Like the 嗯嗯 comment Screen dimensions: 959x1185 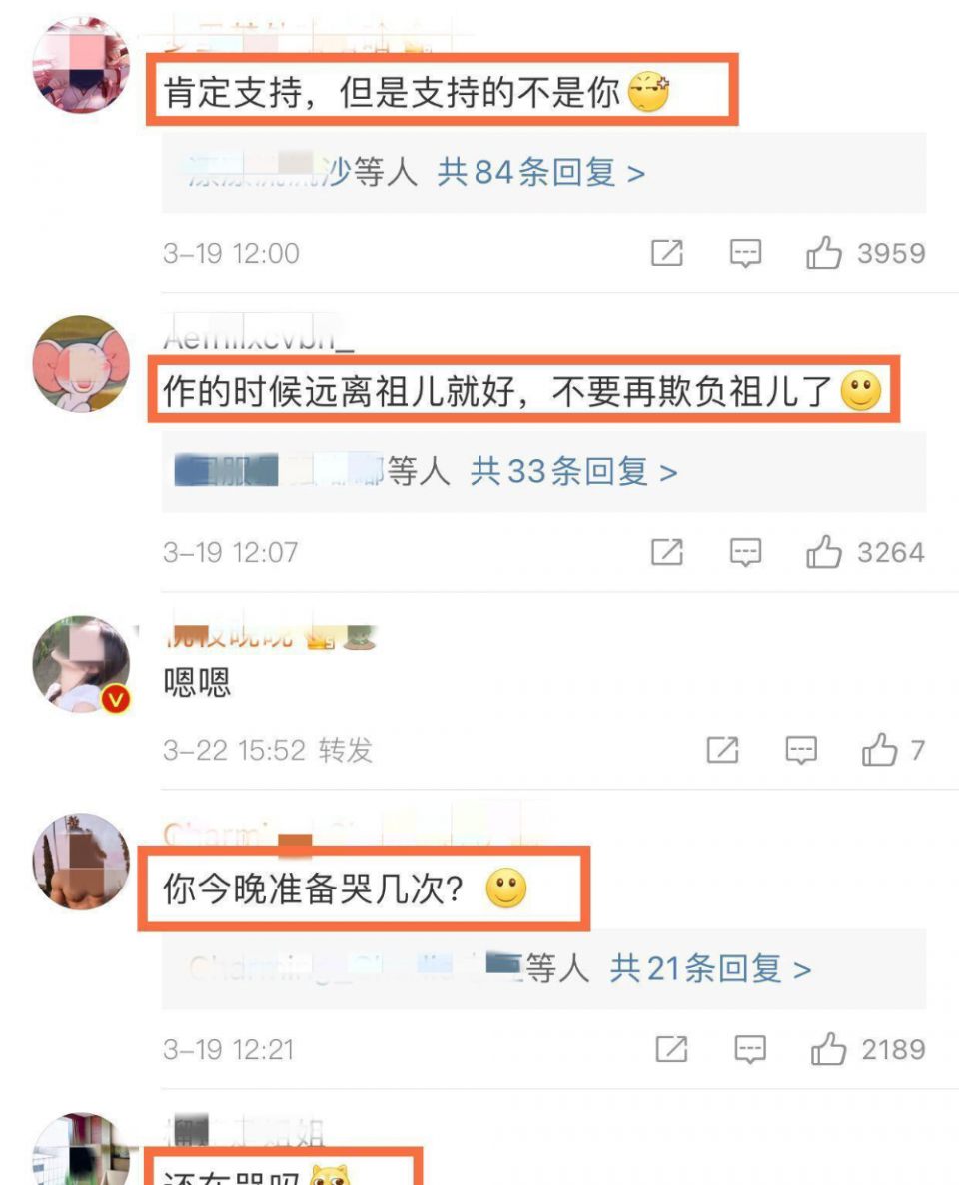click(x=880, y=750)
